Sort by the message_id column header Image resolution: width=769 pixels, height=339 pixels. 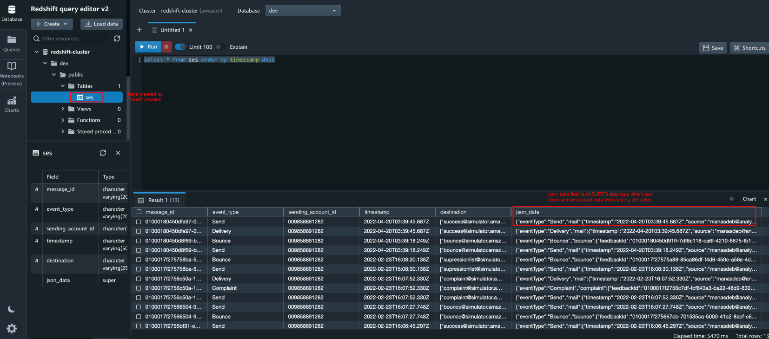point(169,212)
